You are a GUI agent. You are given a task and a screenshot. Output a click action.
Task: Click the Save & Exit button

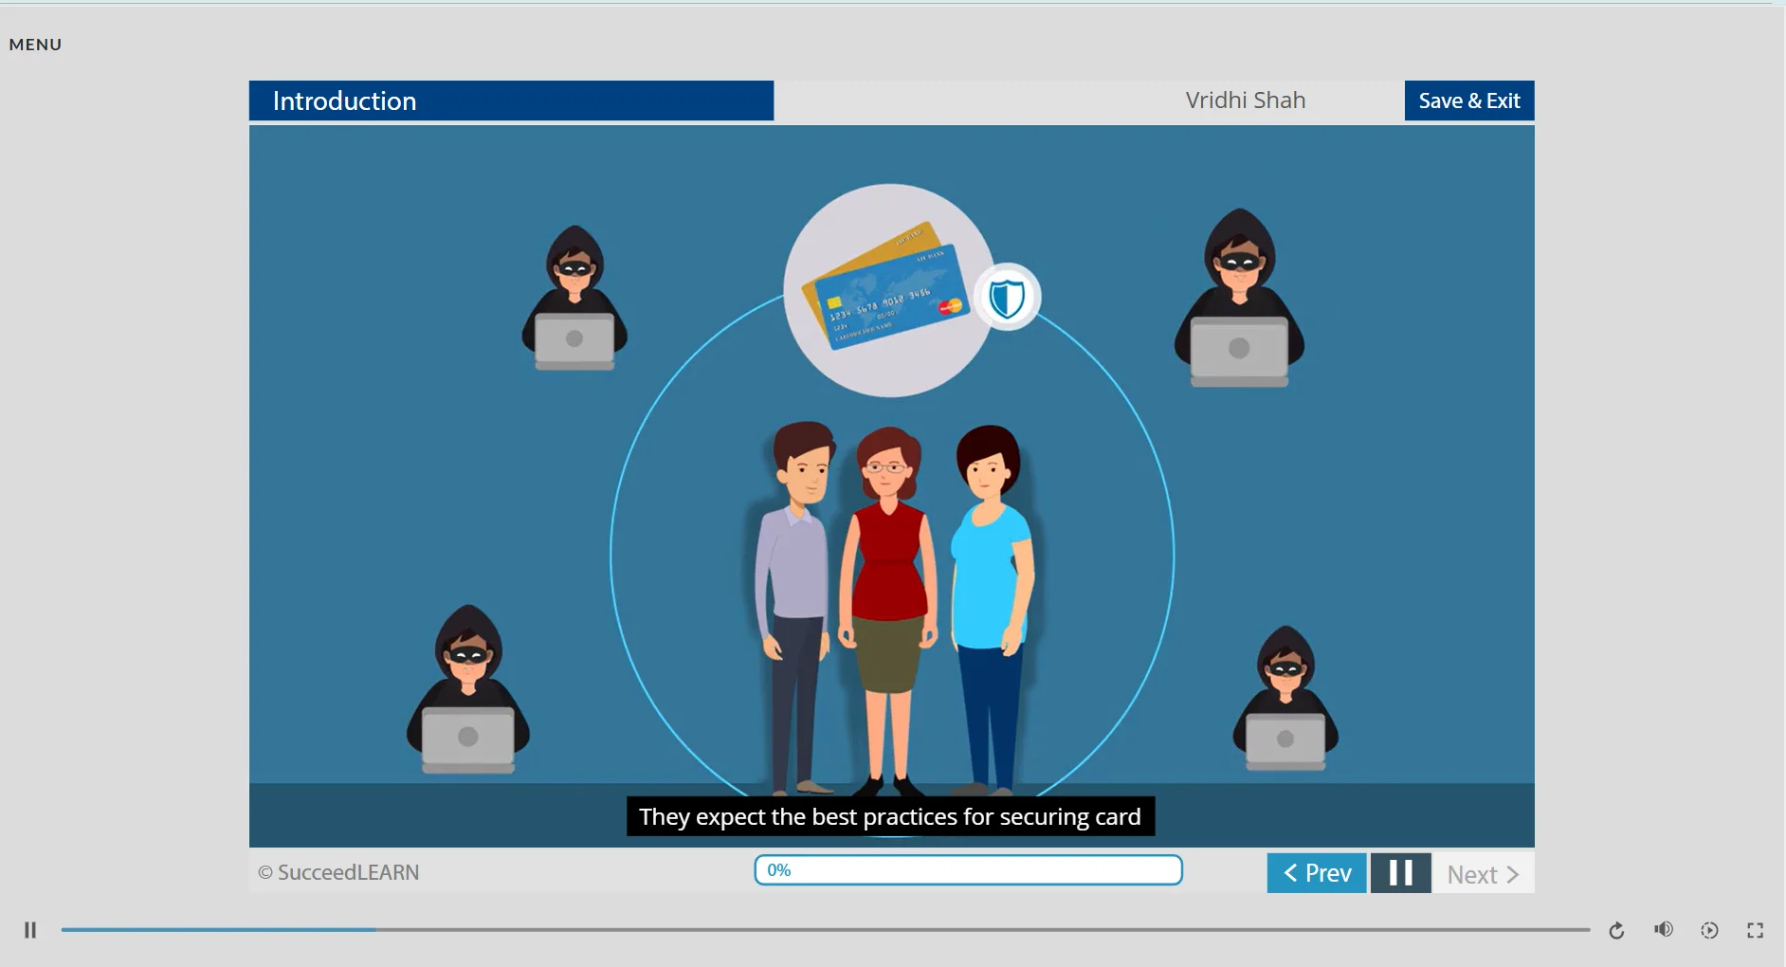(x=1469, y=100)
